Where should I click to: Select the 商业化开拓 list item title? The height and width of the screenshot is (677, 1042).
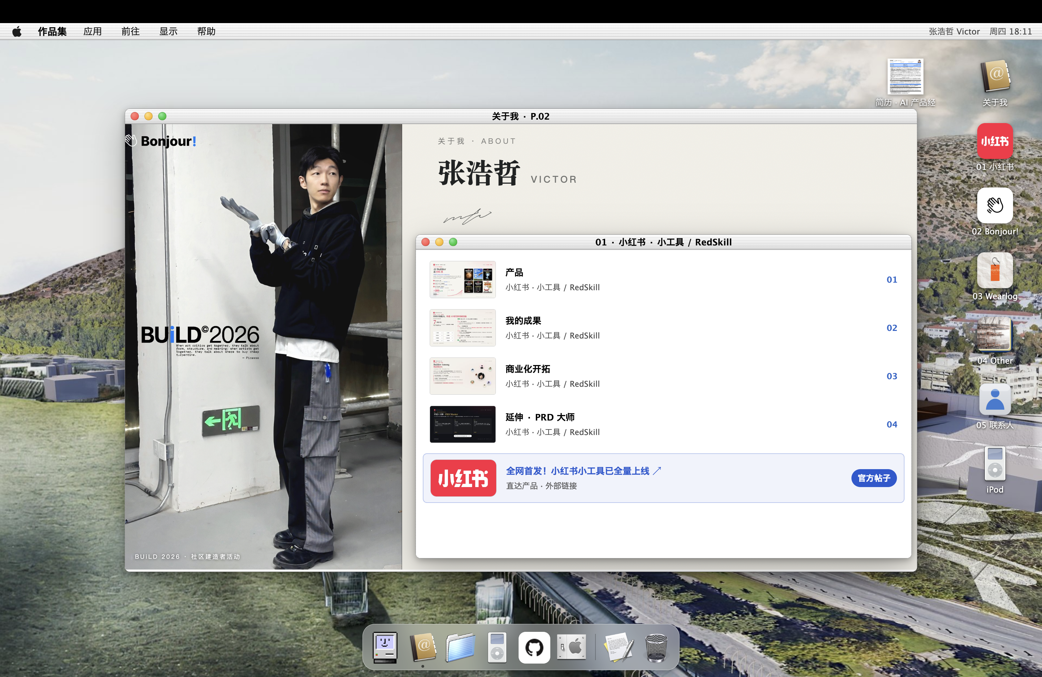click(528, 369)
